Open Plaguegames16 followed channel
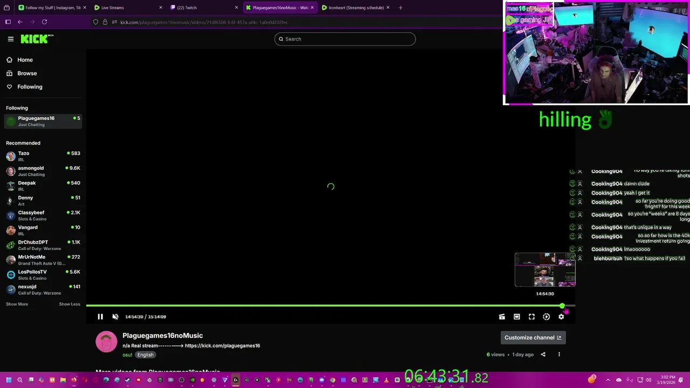690x388 pixels. click(43, 121)
